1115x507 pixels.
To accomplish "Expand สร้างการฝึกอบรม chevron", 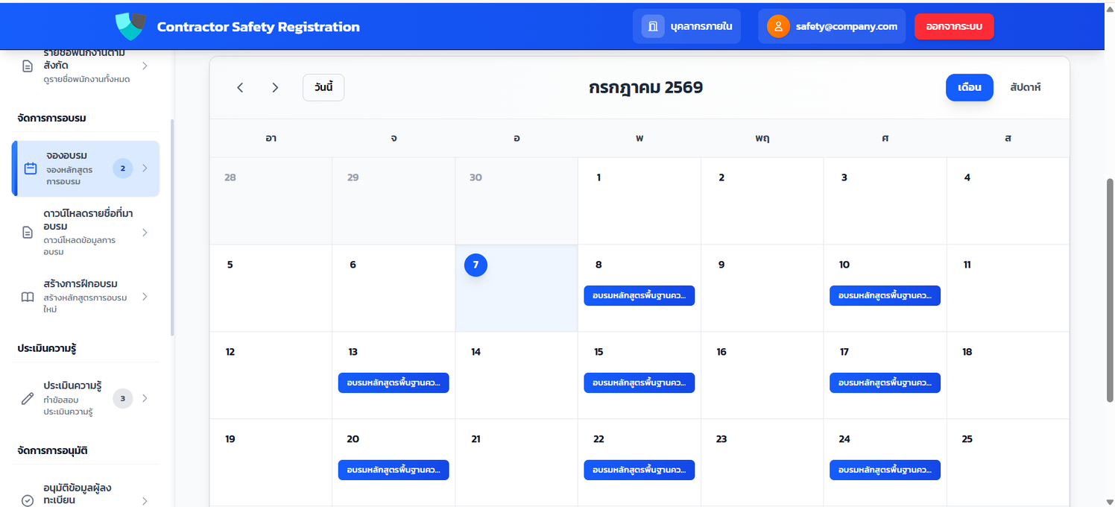I will pos(145,297).
